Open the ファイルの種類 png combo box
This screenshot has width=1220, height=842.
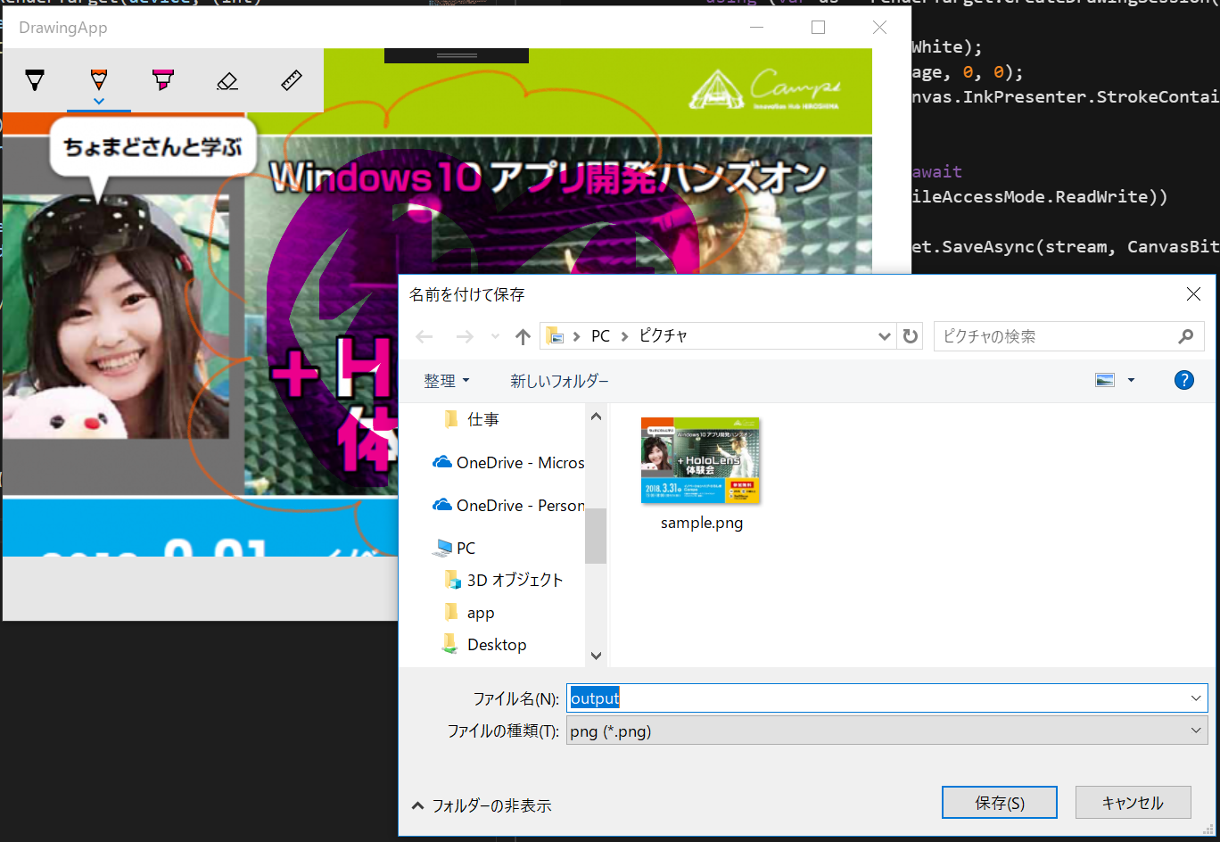tap(886, 731)
